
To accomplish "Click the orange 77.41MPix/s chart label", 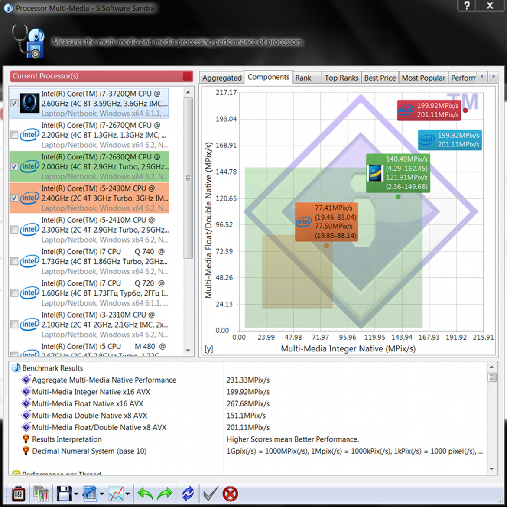I will coord(326,222).
